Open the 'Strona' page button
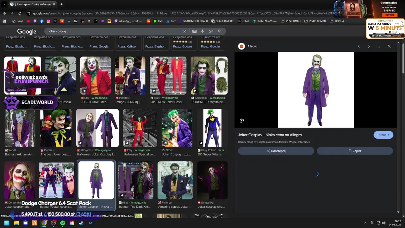This screenshot has height=228, width=405. [383, 135]
